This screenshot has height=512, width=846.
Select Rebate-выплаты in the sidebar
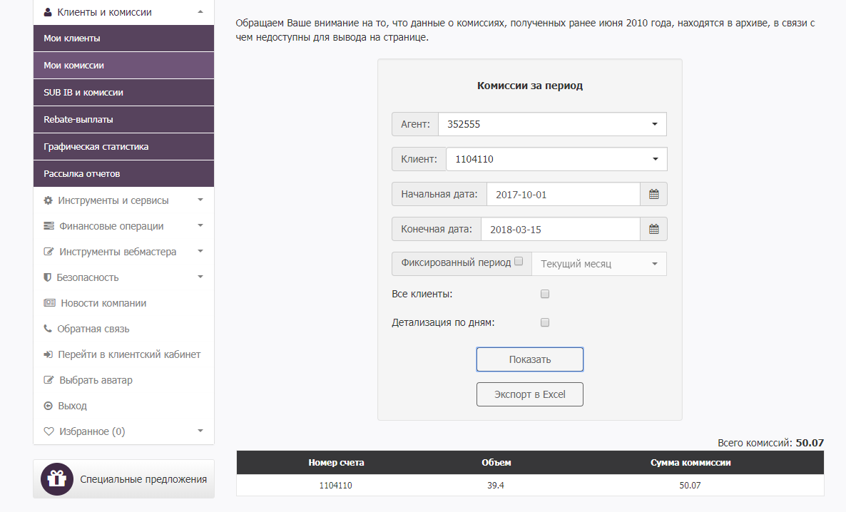[x=123, y=119]
